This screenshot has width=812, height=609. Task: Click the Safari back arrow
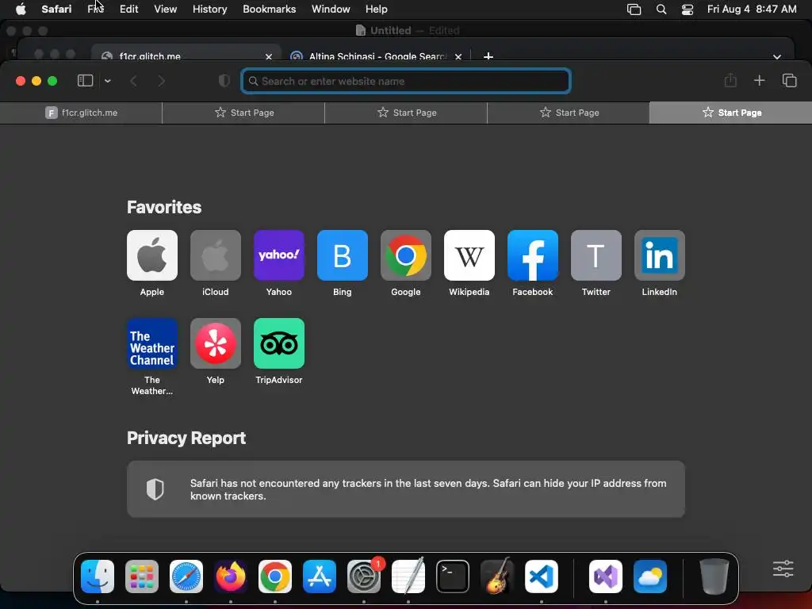tap(133, 81)
